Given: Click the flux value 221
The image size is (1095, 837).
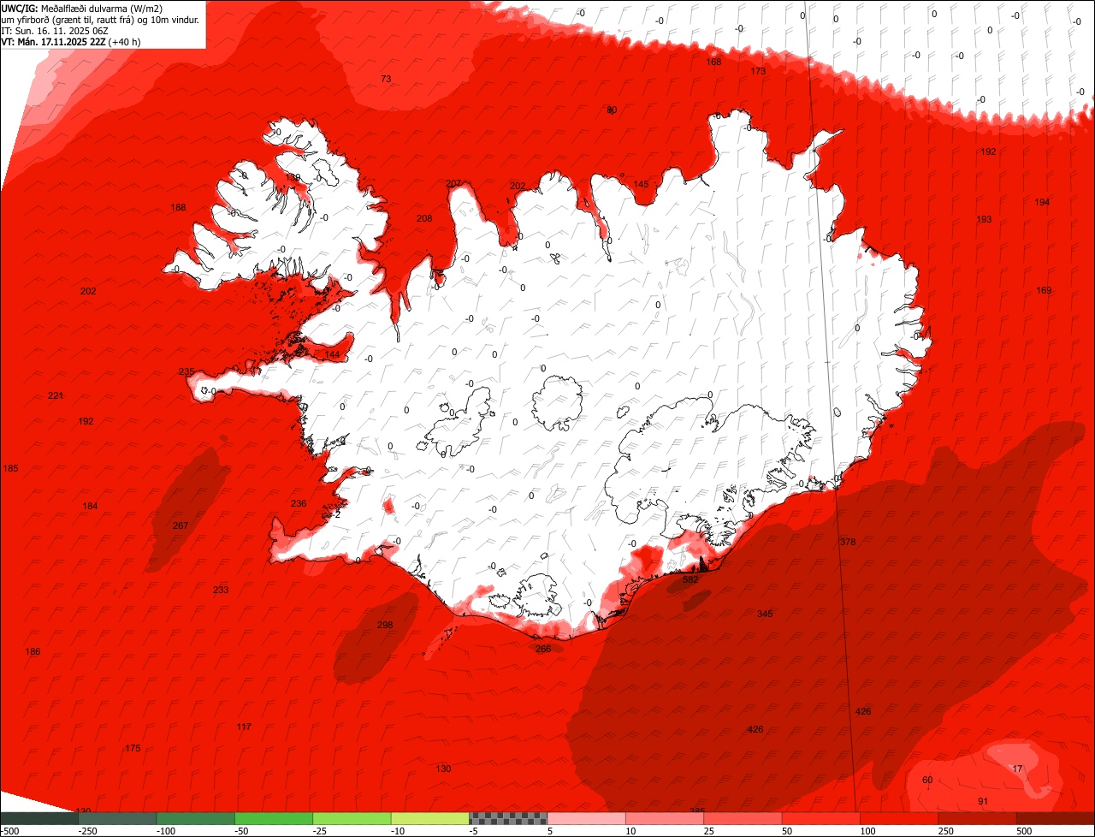Looking at the screenshot, I should (x=56, y=395).
